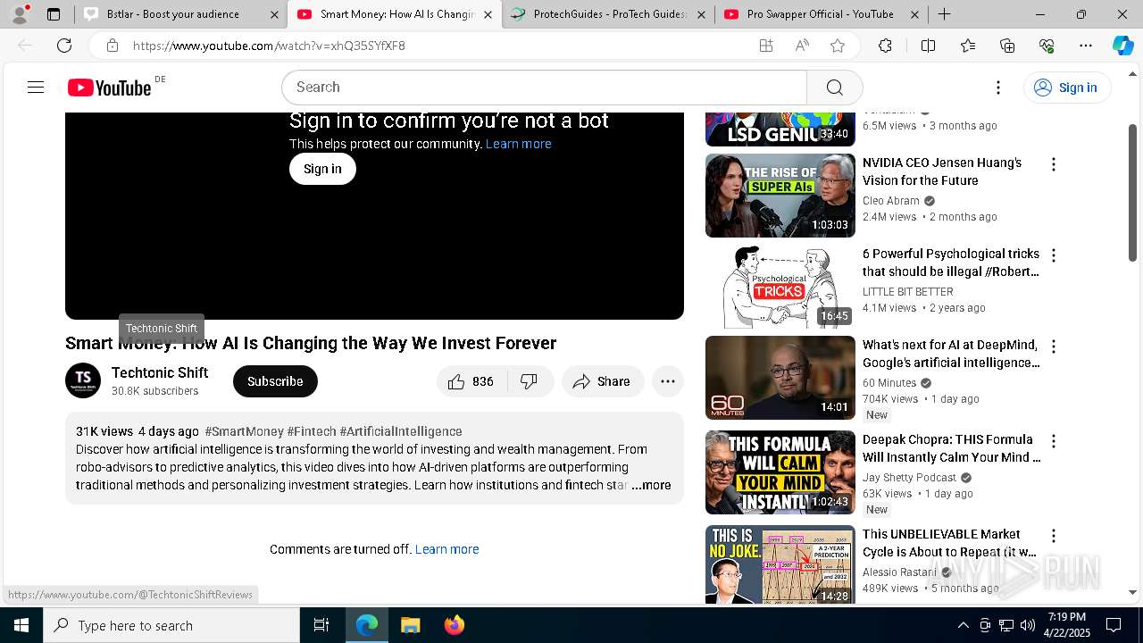Open Techtonic Shift channel name link
The image size is (1143, 643).
pos(160,372)
